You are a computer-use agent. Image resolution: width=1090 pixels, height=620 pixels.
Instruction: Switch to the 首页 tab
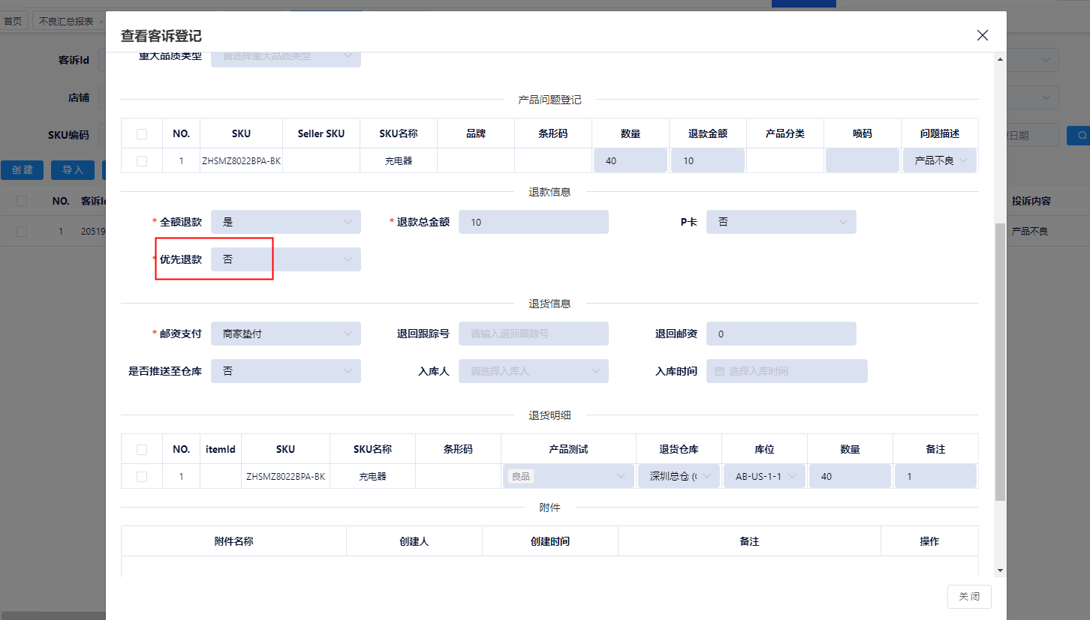point(13,21)
